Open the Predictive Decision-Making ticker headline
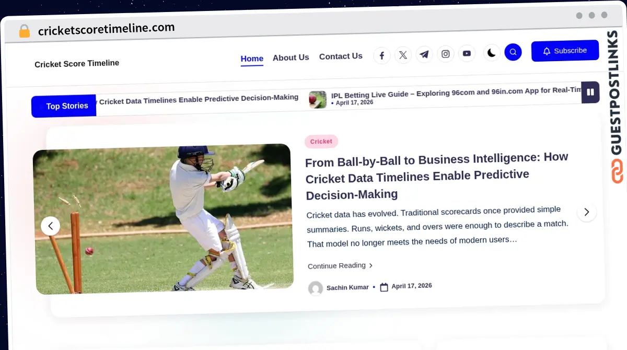627x350 pixels. (199, 99)
